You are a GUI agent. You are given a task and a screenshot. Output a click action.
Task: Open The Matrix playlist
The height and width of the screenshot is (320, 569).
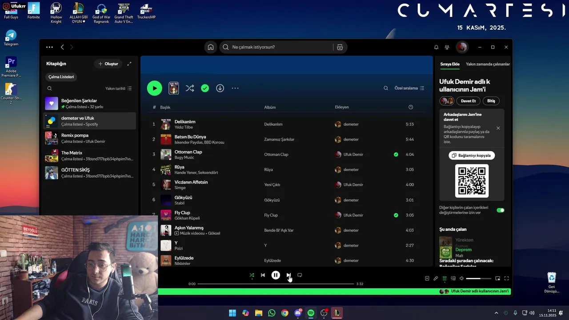pyautogui.click(x=89, y=156)
